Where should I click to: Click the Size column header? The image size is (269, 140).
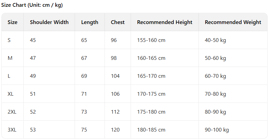pos(13,22)
